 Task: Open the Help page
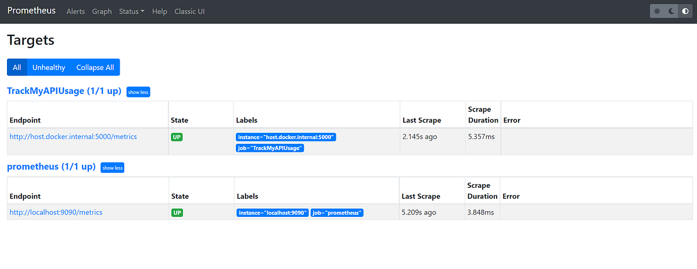point(159,12)
